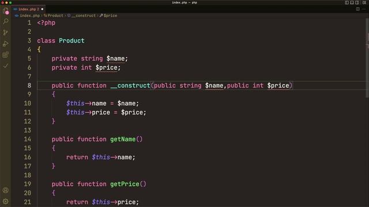The image size is (369, 207).
Task: Click the Product class name on line 3
Action: [71, 41]
